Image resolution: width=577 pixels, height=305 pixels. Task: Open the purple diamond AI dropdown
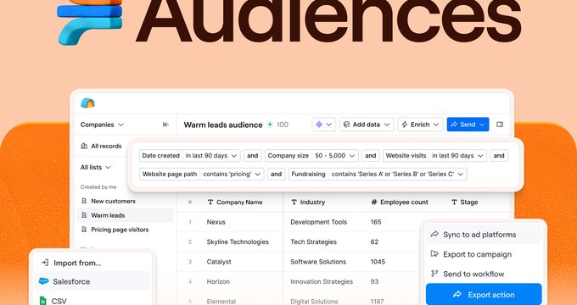point(323,125)
